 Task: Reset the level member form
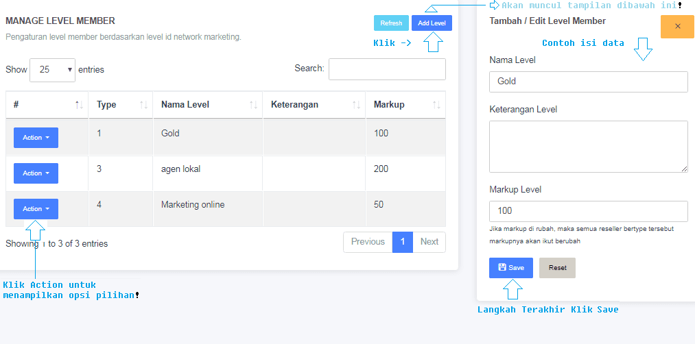point(557,267)
